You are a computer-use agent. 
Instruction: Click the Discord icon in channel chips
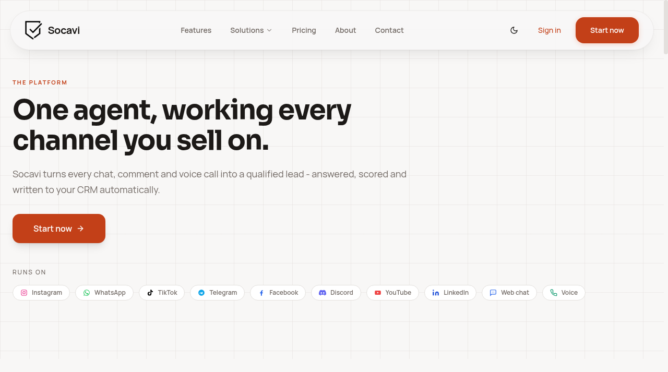pos(323,293)
